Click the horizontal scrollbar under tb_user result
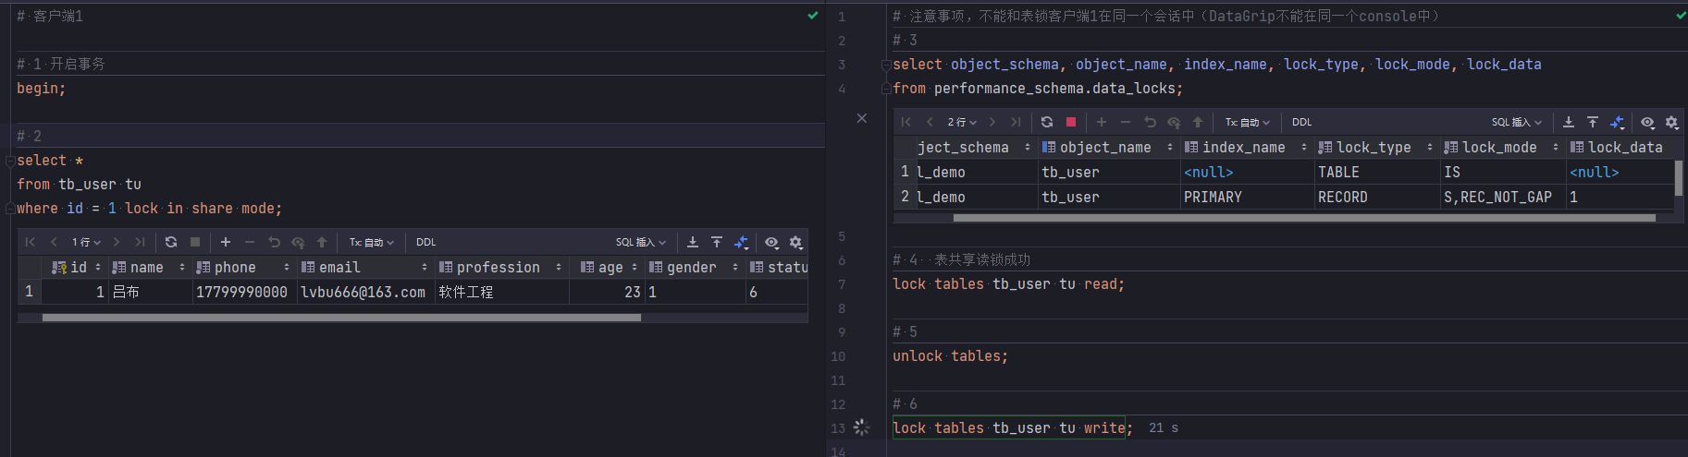Image resolution: width=1688 pixels, height=457 pixels. (341, 318)
